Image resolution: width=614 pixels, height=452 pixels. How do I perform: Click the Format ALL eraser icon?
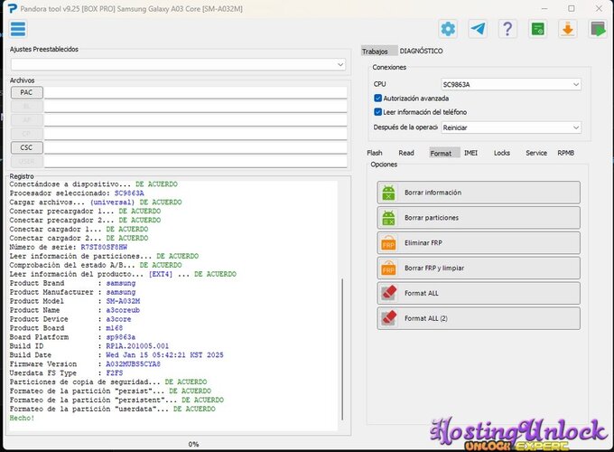click(388, 293)
